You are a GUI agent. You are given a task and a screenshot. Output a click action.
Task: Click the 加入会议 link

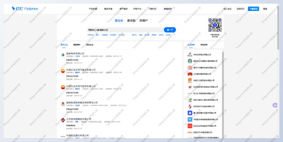pyautogui.click(x=227, y=9)
